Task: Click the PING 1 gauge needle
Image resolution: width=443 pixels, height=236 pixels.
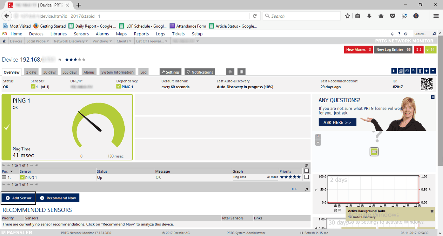Action: 90,121
